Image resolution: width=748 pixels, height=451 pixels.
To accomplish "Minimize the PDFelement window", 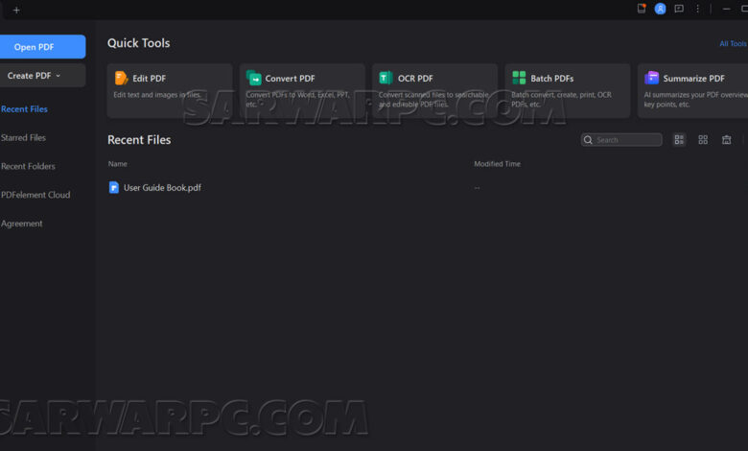I will click(727, 9).
